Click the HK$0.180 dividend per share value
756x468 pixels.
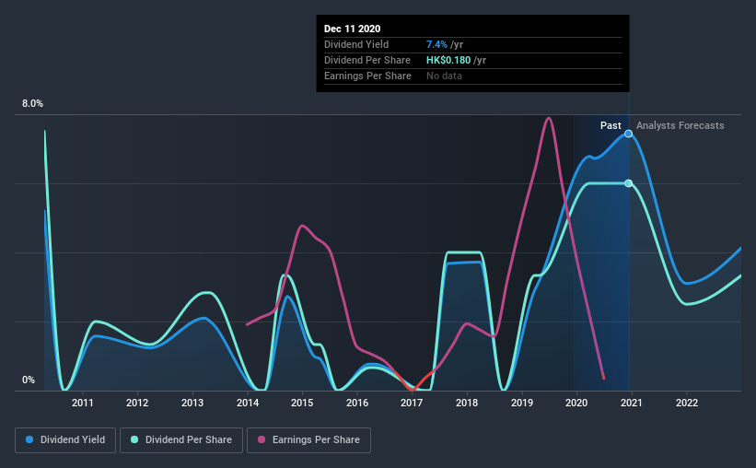[x=448, y=60]
